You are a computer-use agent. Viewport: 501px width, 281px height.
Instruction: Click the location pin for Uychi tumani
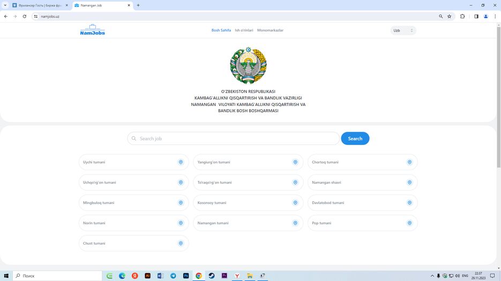tap(181, 162)
